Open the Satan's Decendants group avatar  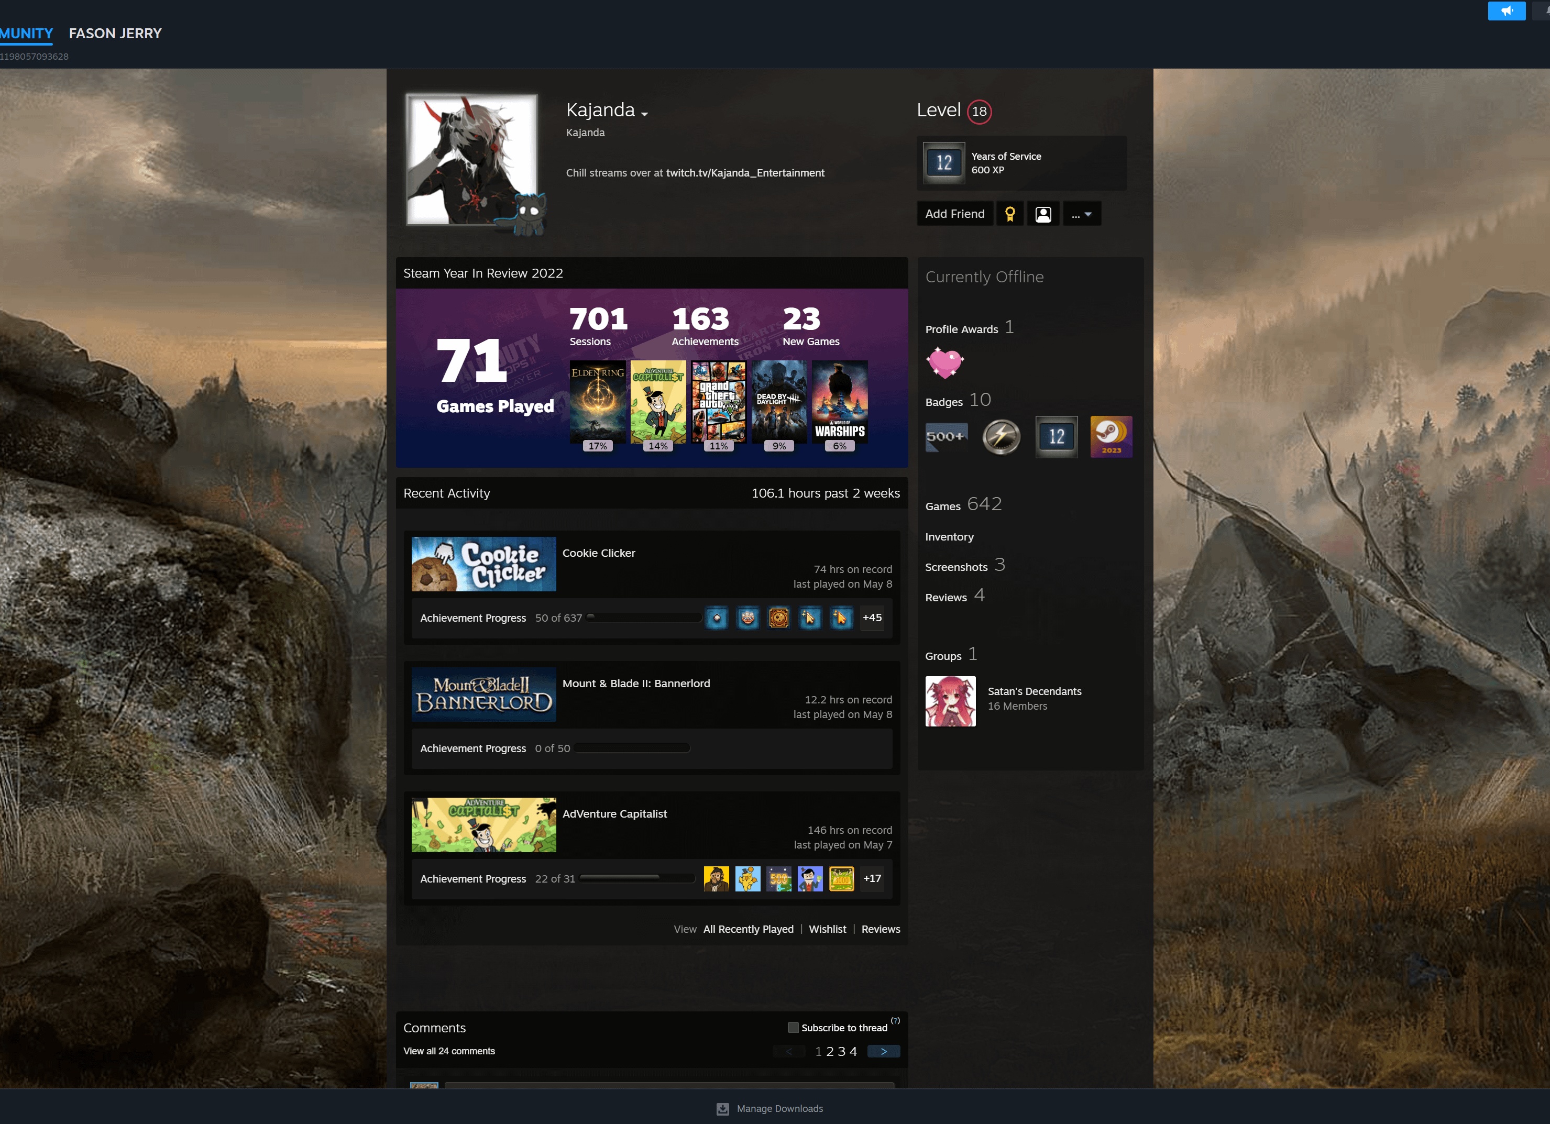point(951,702)
